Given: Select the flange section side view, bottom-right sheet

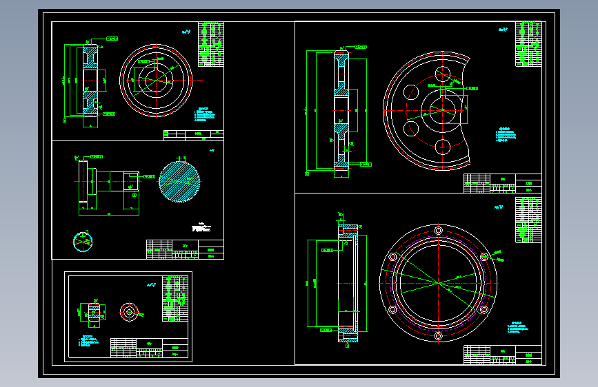Looking at the screenshot, I should pyautogui.click(x=348, y=284).
